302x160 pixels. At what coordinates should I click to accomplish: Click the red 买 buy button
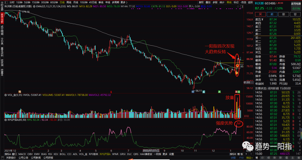(260, 14)
